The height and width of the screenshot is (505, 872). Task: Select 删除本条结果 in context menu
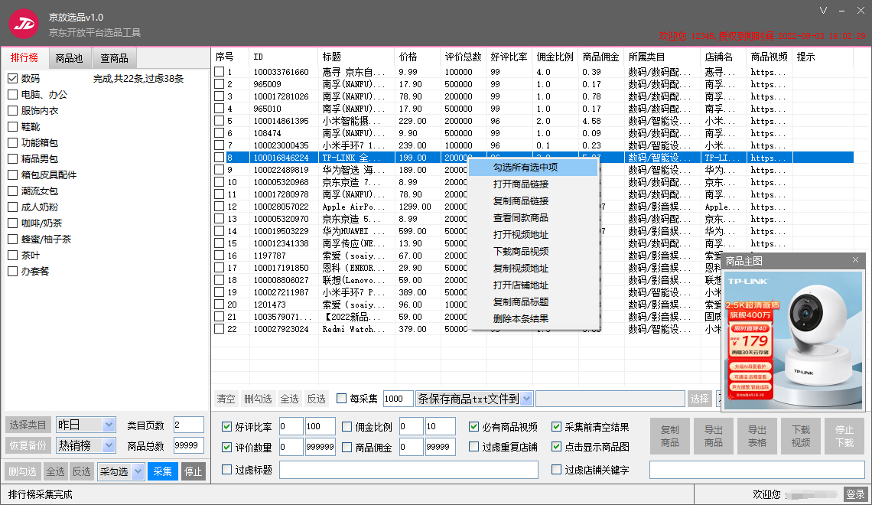[x=533, y=318]
